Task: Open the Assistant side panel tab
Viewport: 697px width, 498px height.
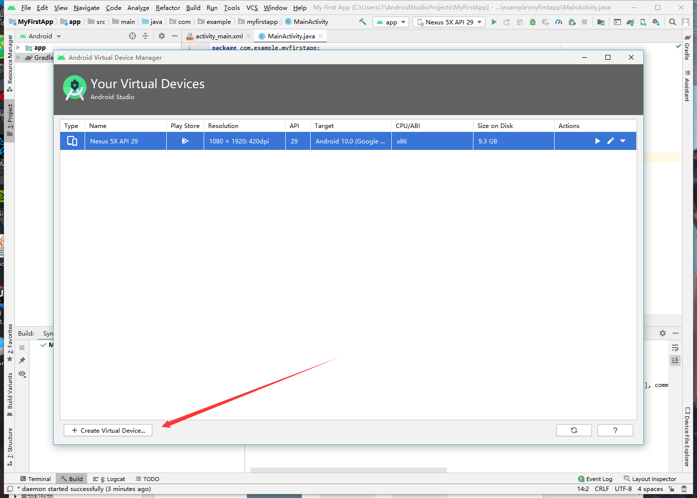Action: (687, 86)
